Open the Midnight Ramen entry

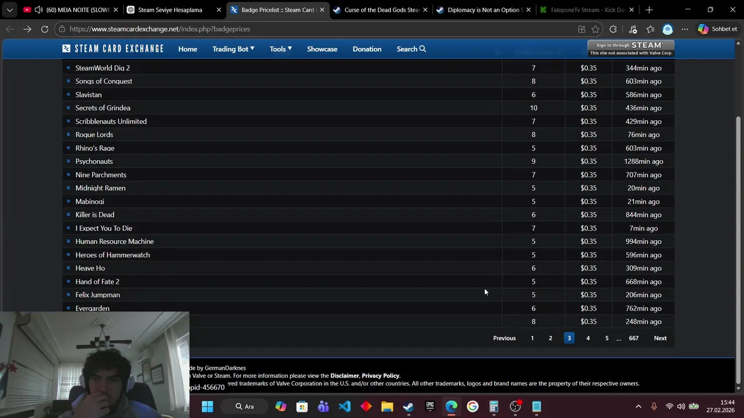pos(101,188)
